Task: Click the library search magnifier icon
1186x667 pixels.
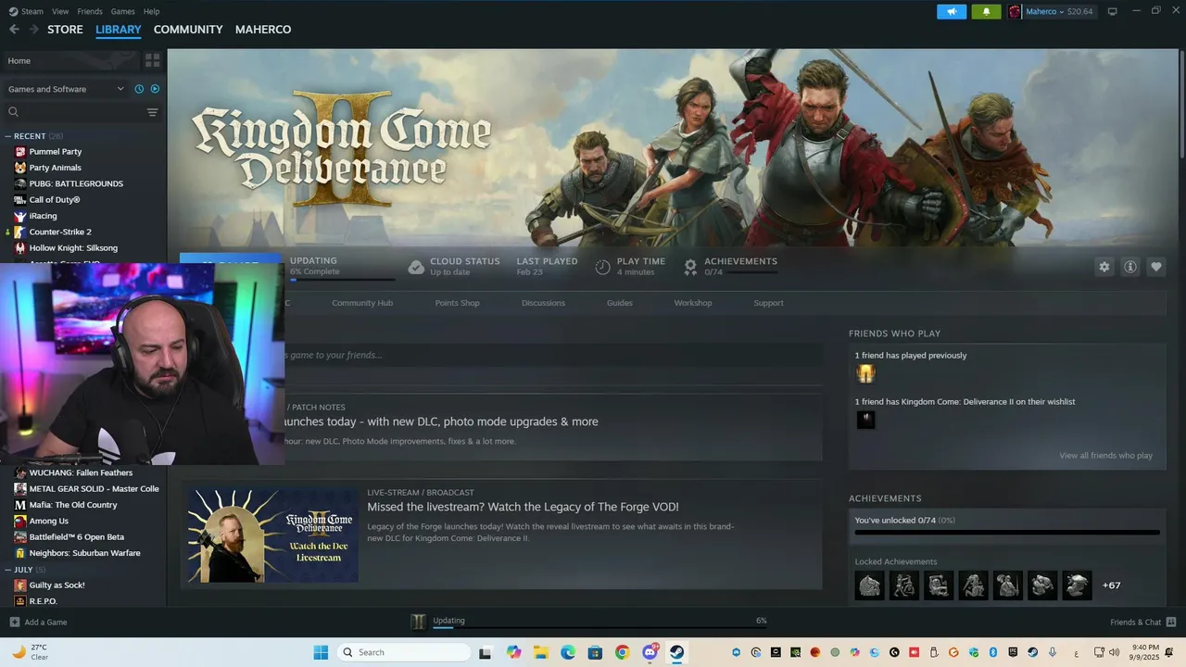Action: pyautogui.click(x=13, y=112)
